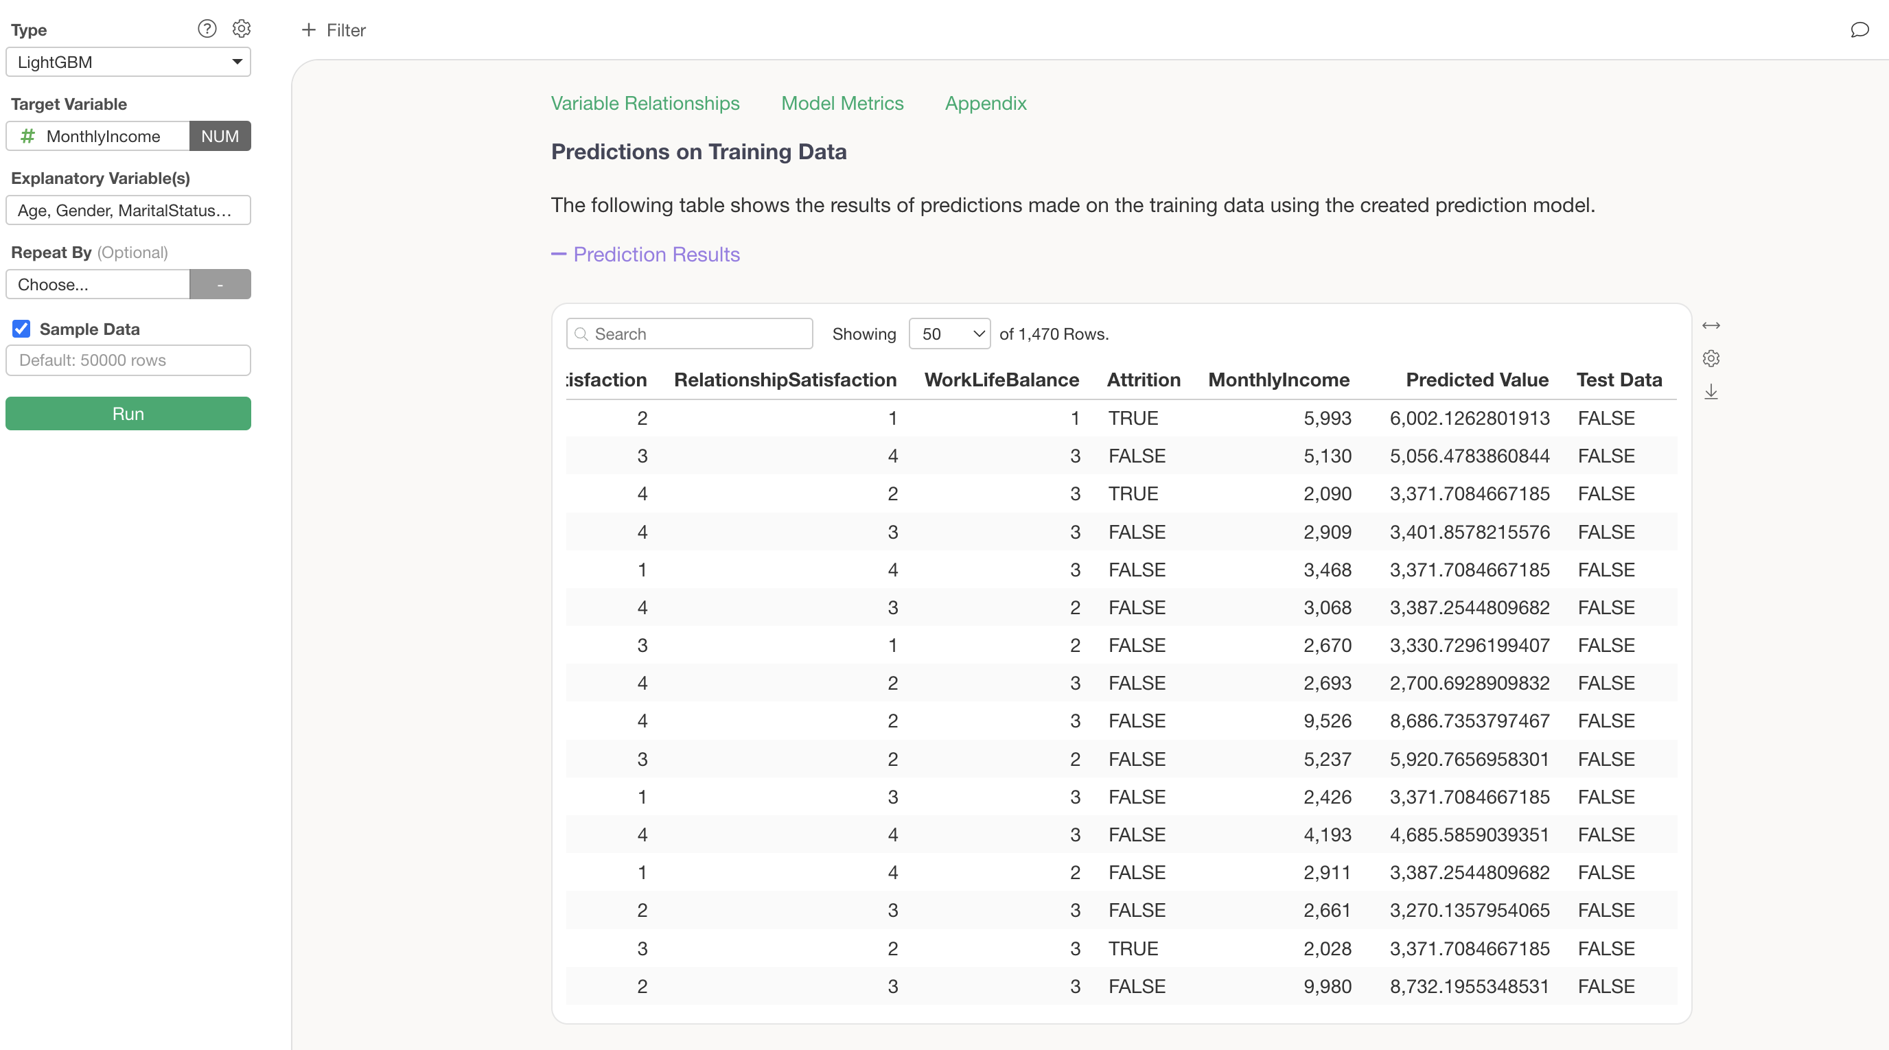Switch to the Model Metrics tab
Screen dimensions: 1889x1050
click(x=842, y=104)
